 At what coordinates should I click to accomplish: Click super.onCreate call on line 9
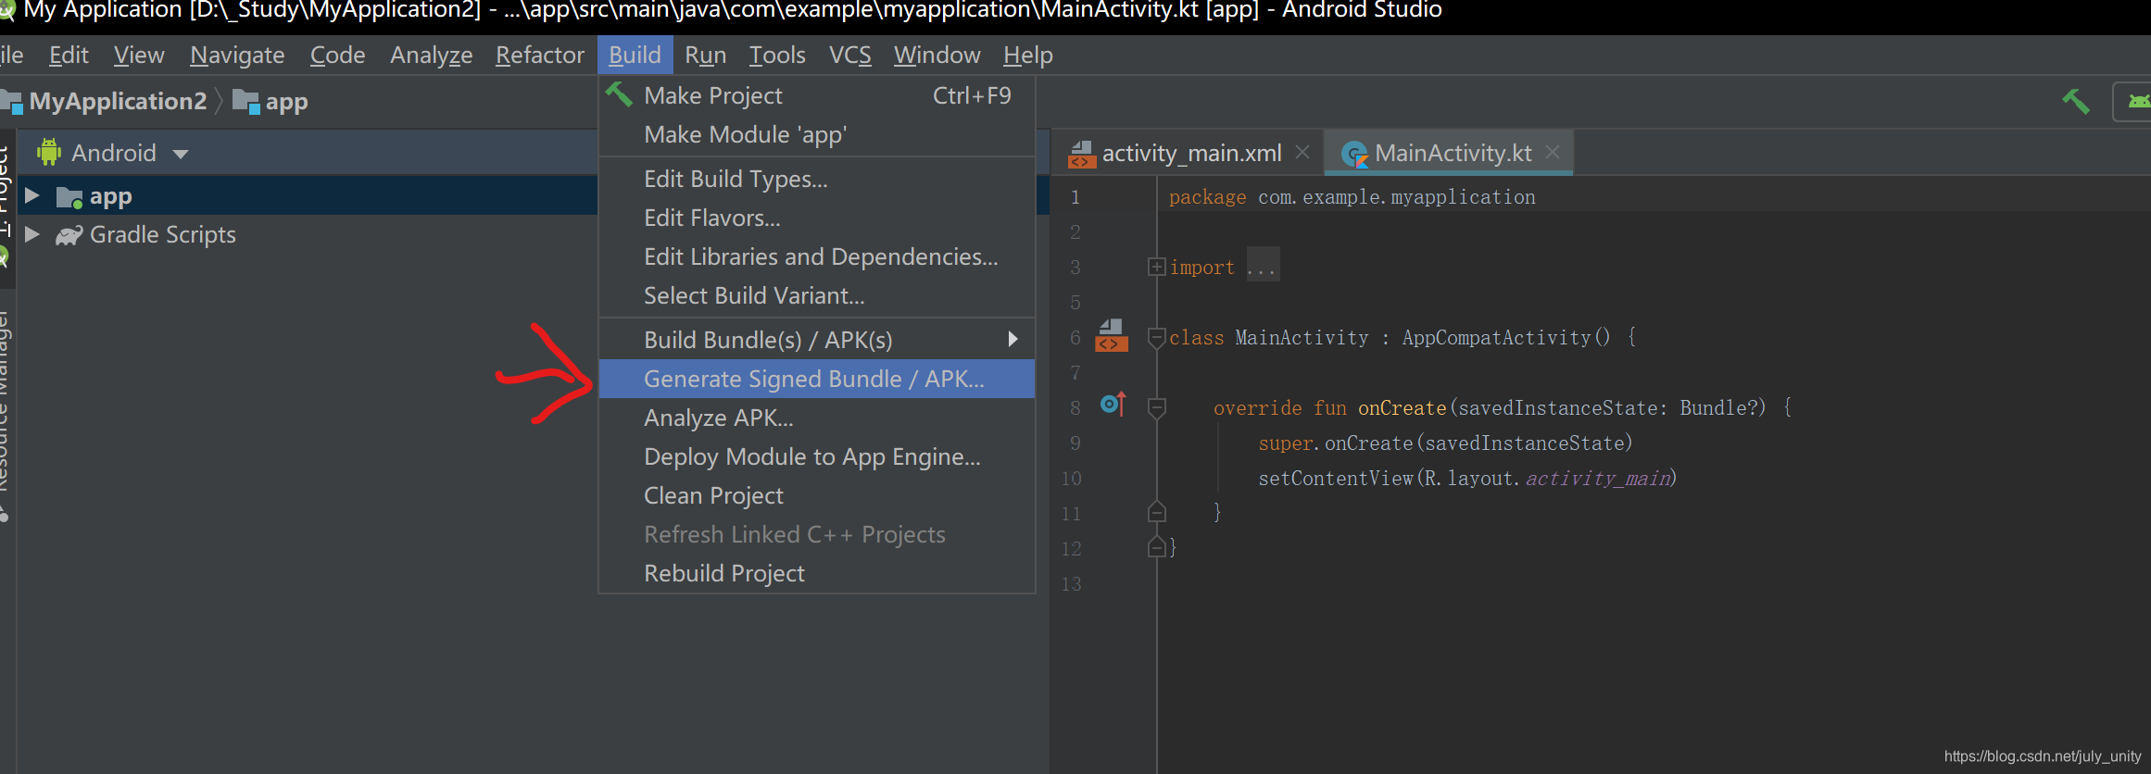click(1445, 443)
